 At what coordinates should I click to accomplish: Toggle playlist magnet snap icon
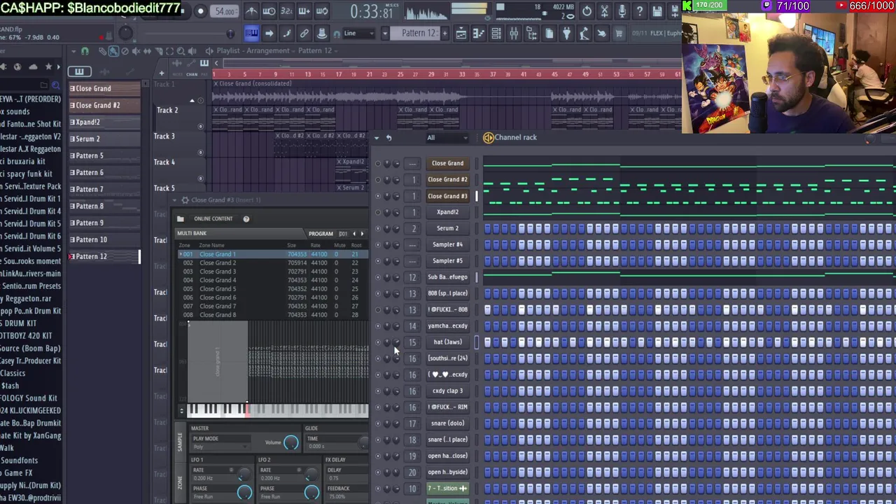(x=85, y=51)
